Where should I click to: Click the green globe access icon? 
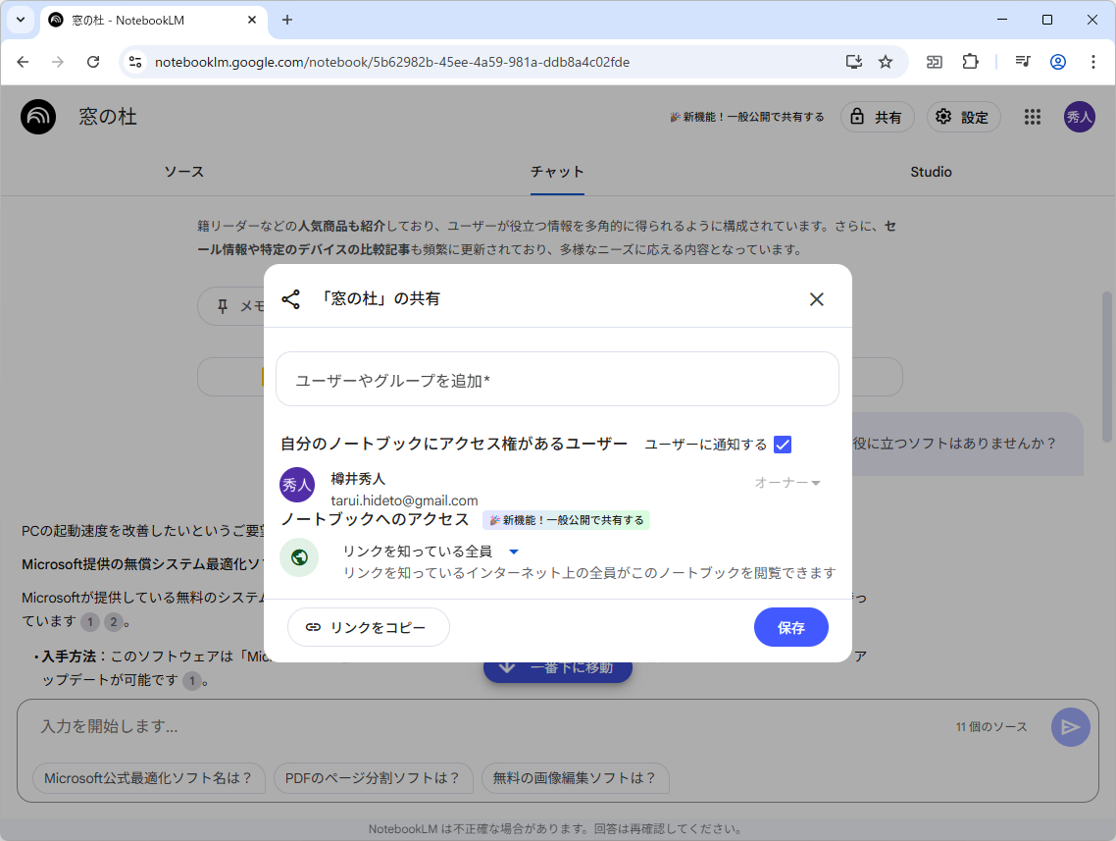point(298,557)
